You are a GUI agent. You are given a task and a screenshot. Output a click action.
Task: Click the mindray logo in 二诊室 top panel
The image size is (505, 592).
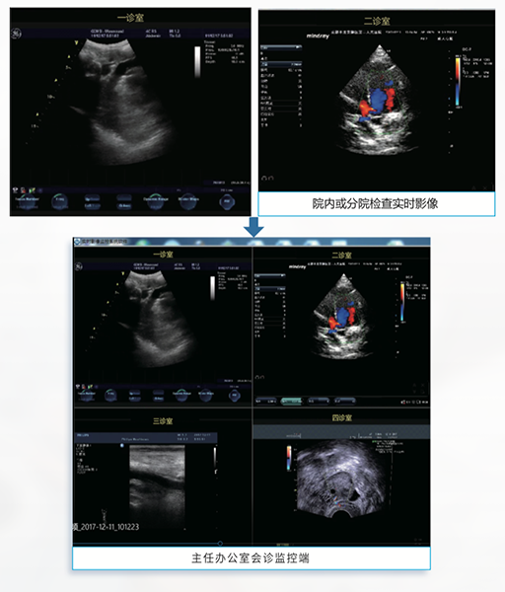tap(318, 36)
